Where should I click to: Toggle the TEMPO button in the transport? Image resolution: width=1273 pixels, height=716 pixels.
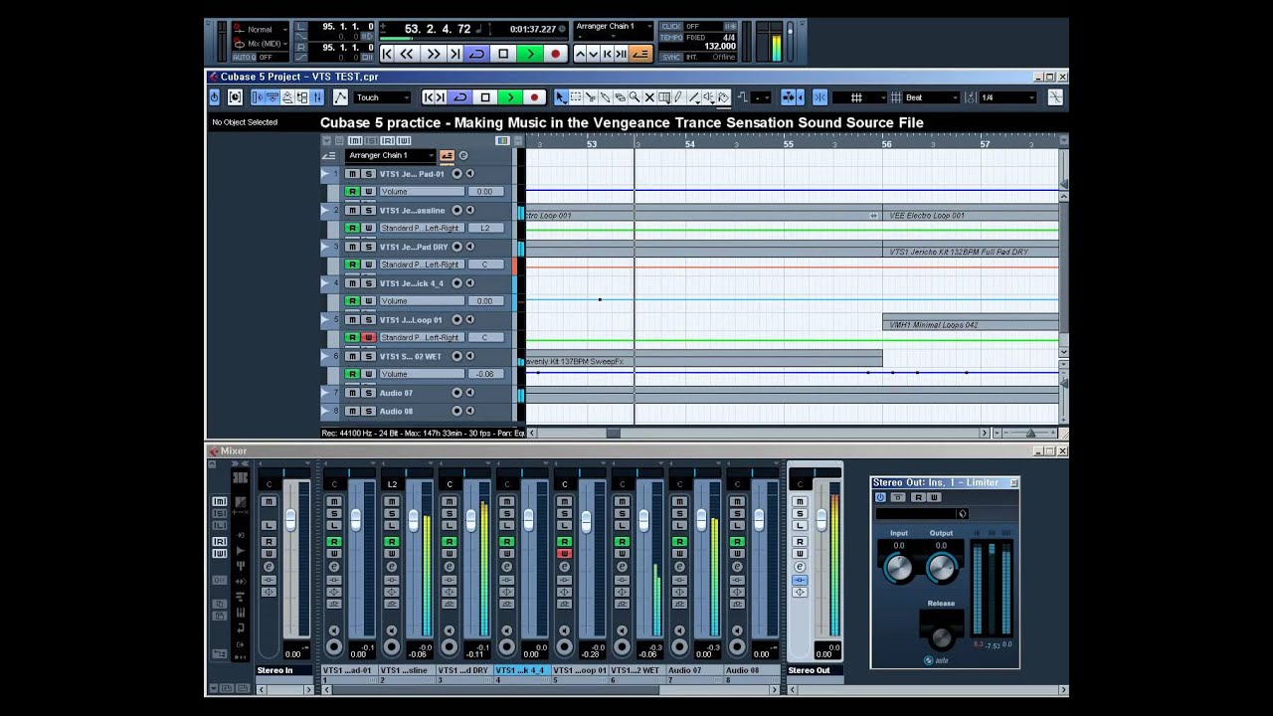(670, 37)
